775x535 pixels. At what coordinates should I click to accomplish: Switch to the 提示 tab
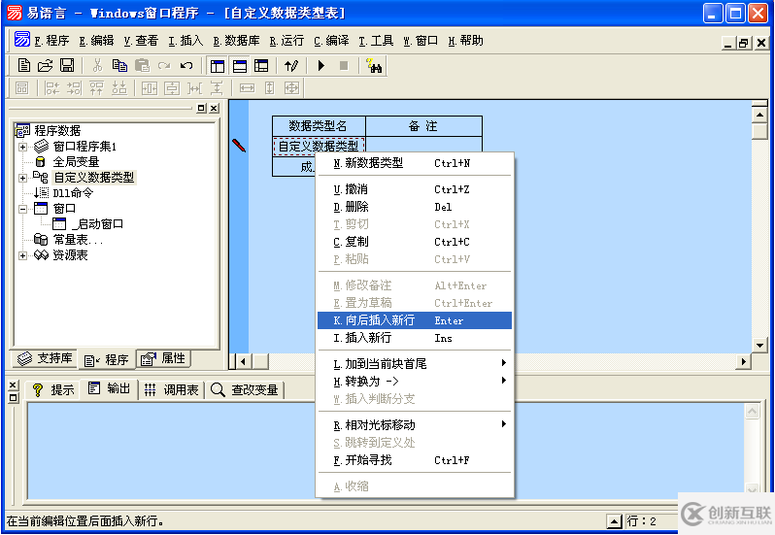52,390
